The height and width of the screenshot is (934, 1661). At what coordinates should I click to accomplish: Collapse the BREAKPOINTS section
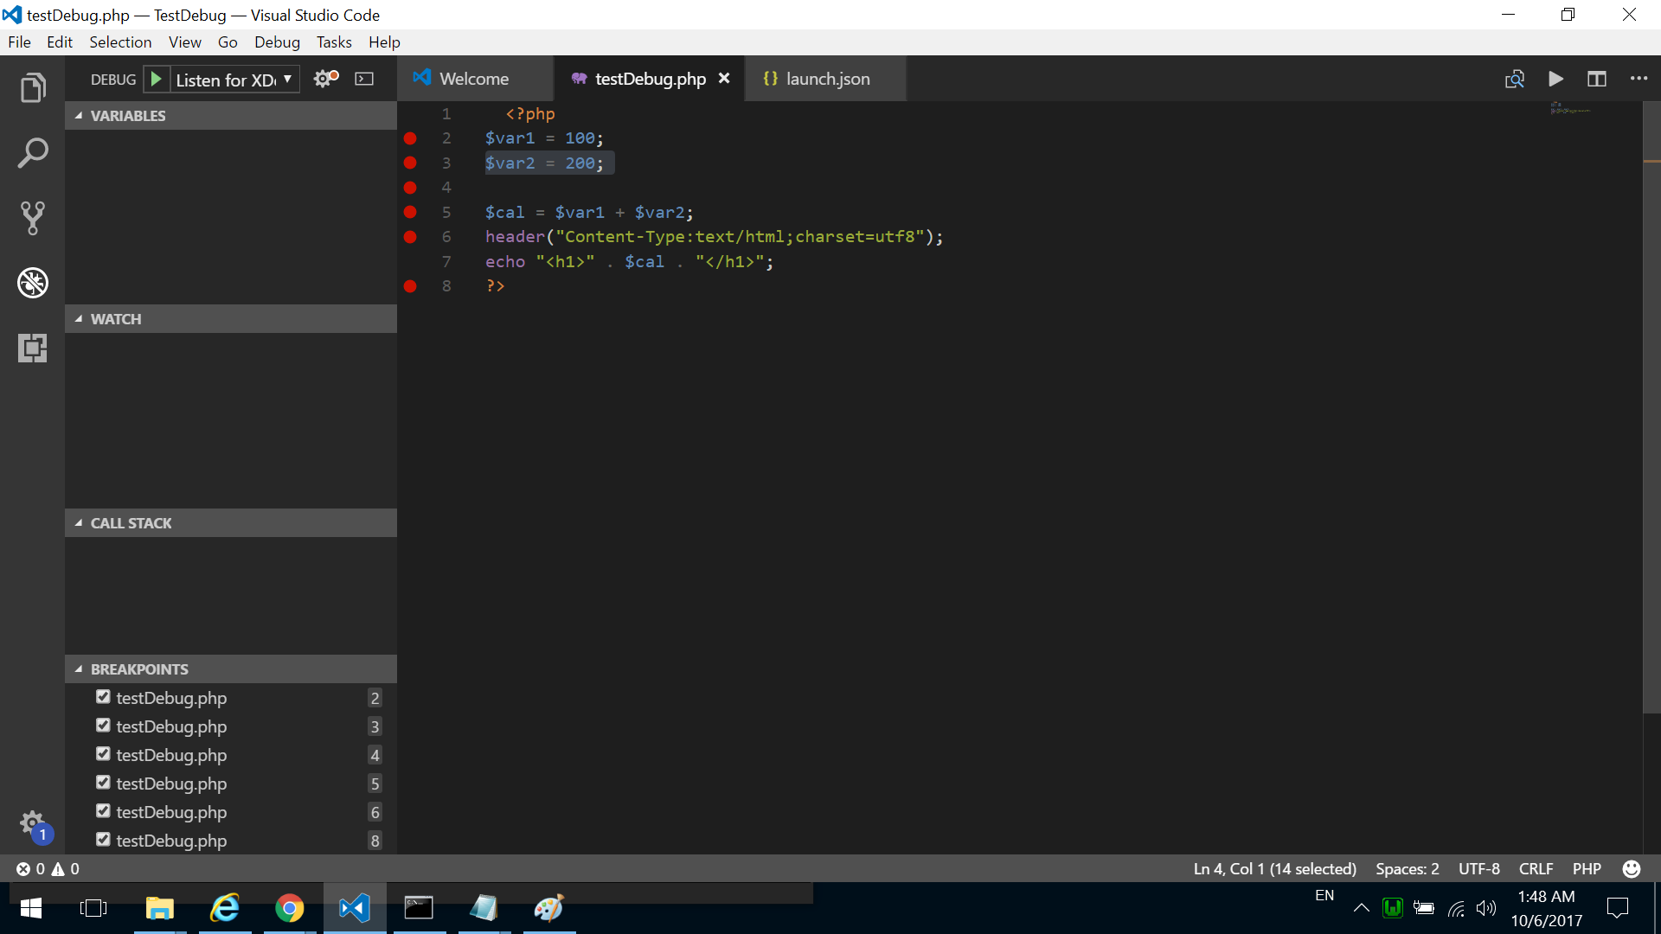coord(231,669)
